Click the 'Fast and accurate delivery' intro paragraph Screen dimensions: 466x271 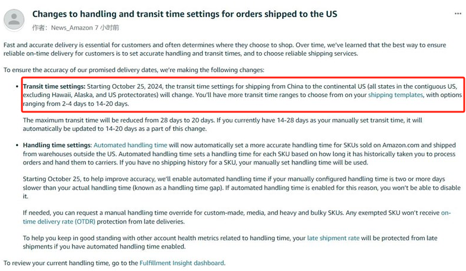tap(225, 49)
